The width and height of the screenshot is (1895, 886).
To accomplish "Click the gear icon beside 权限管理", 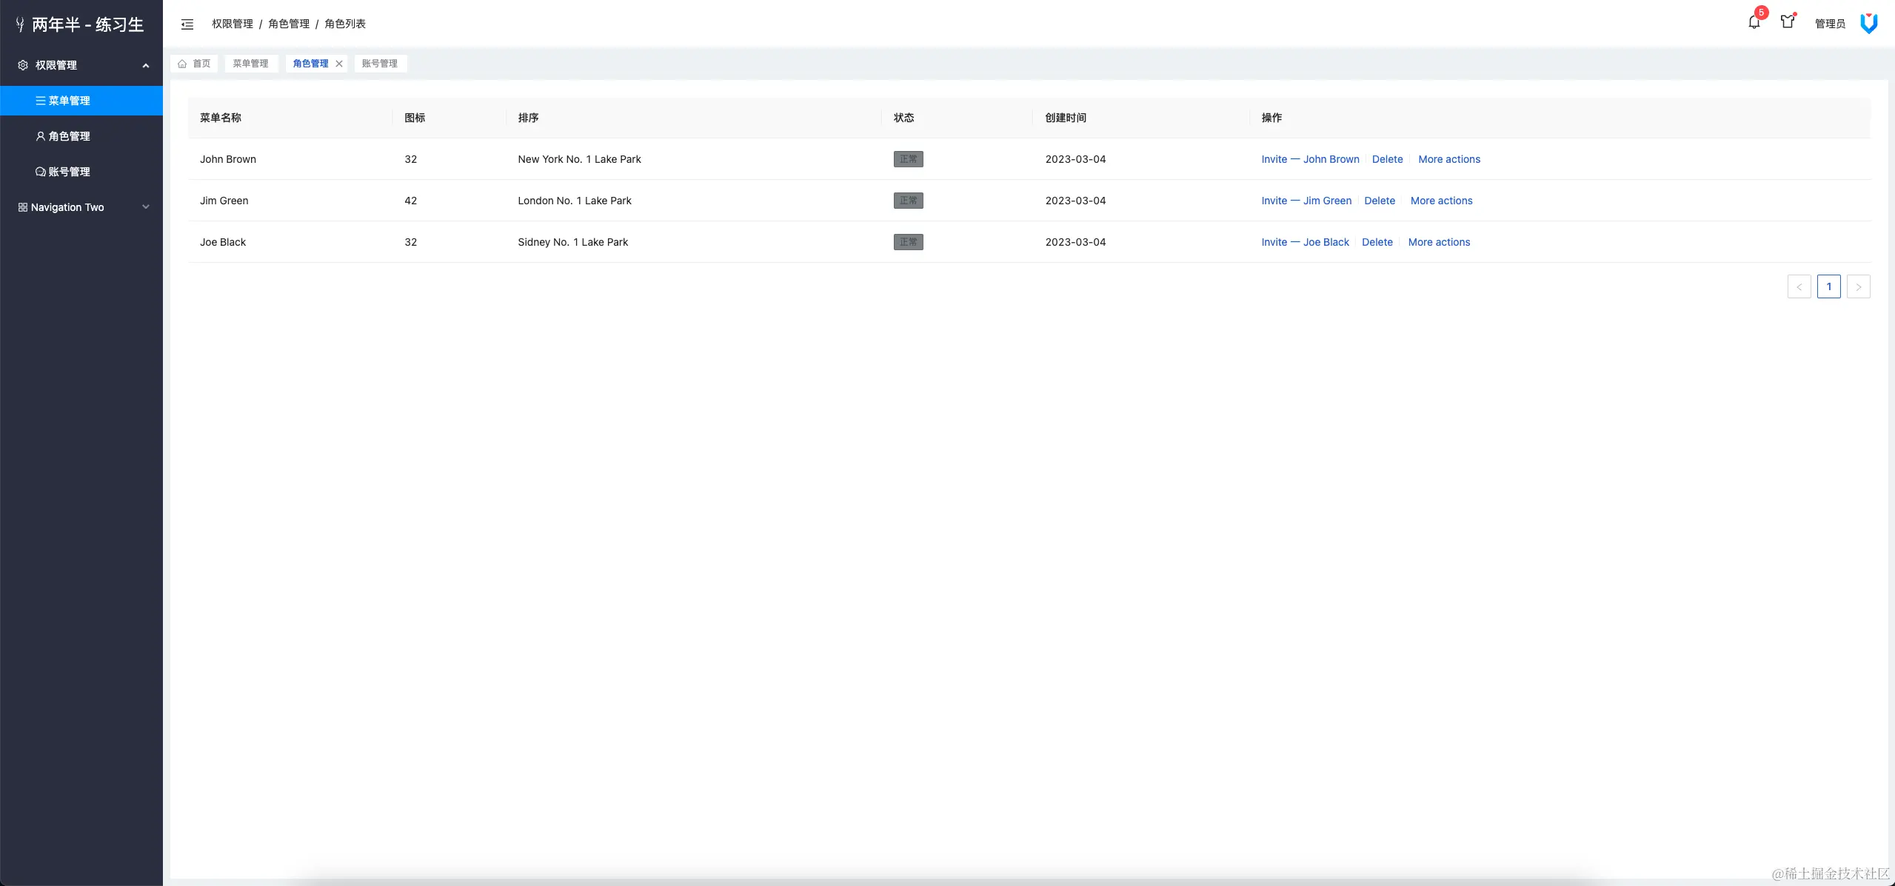I will tap(23, 65).
